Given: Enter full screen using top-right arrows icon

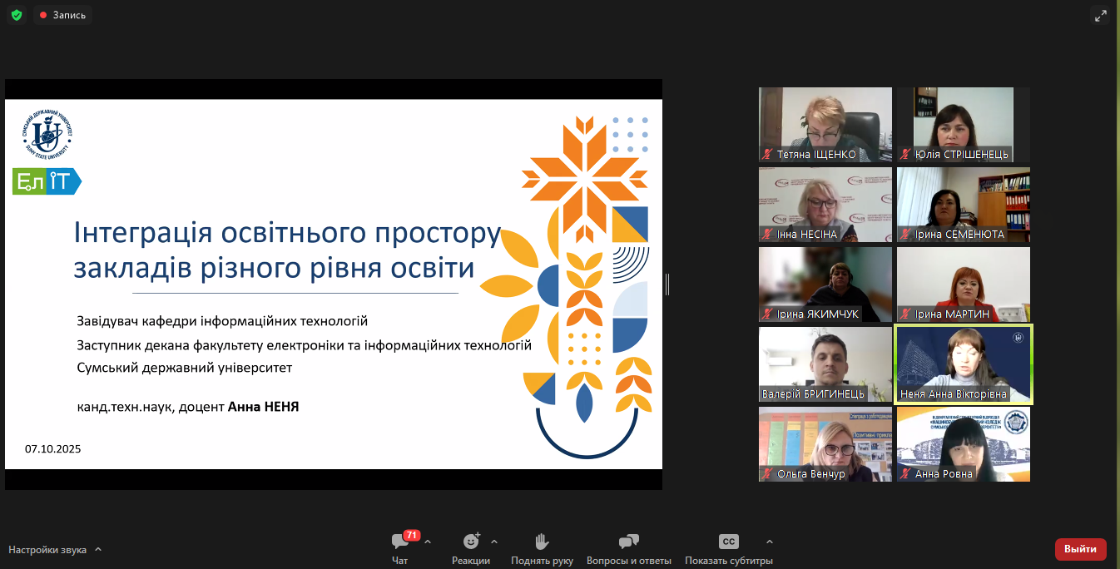Looking at the screenshot, I should click(x=1101, y=16).
